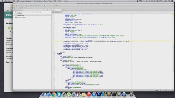Click the Project panel scroll-from-source icon

43,10
